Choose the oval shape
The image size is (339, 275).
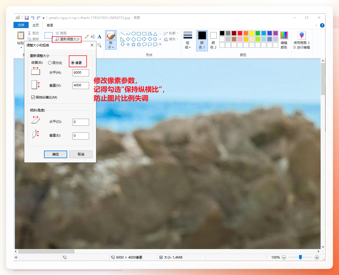133,34
